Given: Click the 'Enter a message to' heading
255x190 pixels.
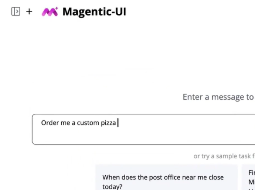Looking at the screenshot, I should 218,97.
